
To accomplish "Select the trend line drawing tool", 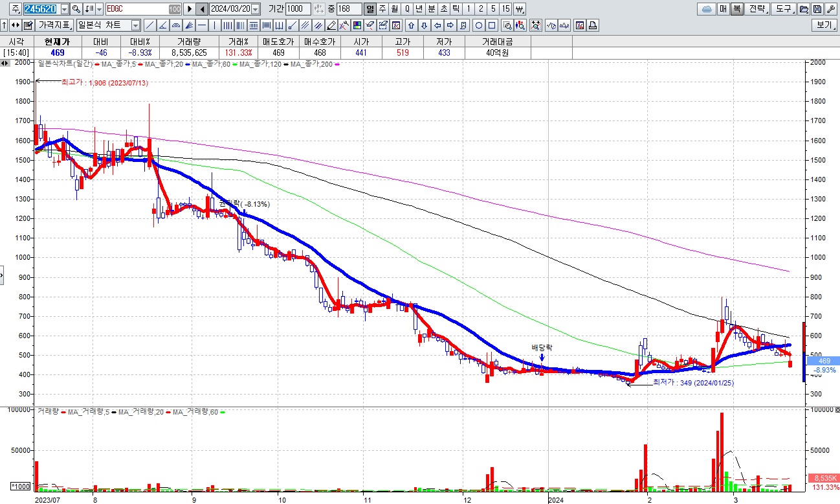I will pos(149,25).
